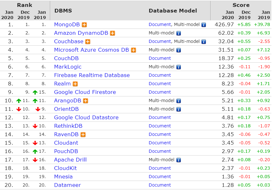Open the Mnesia link
This screenshot has width=272, height=190.
tap(63, 177)
